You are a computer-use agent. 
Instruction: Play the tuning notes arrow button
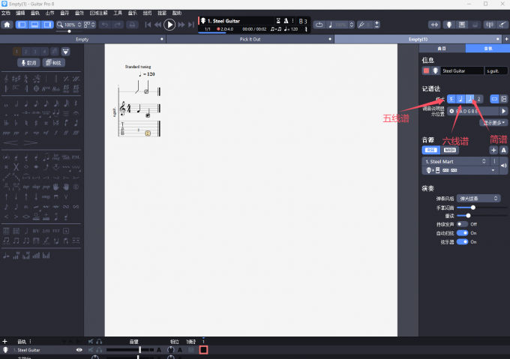coord(503,111)
